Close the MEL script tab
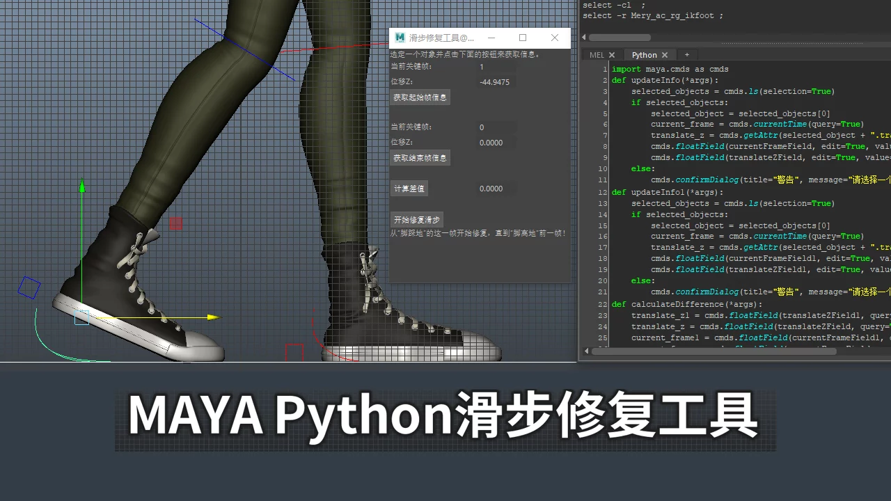Screen dimensions: 891x501 pyautogui.click(x=612, y=55)
